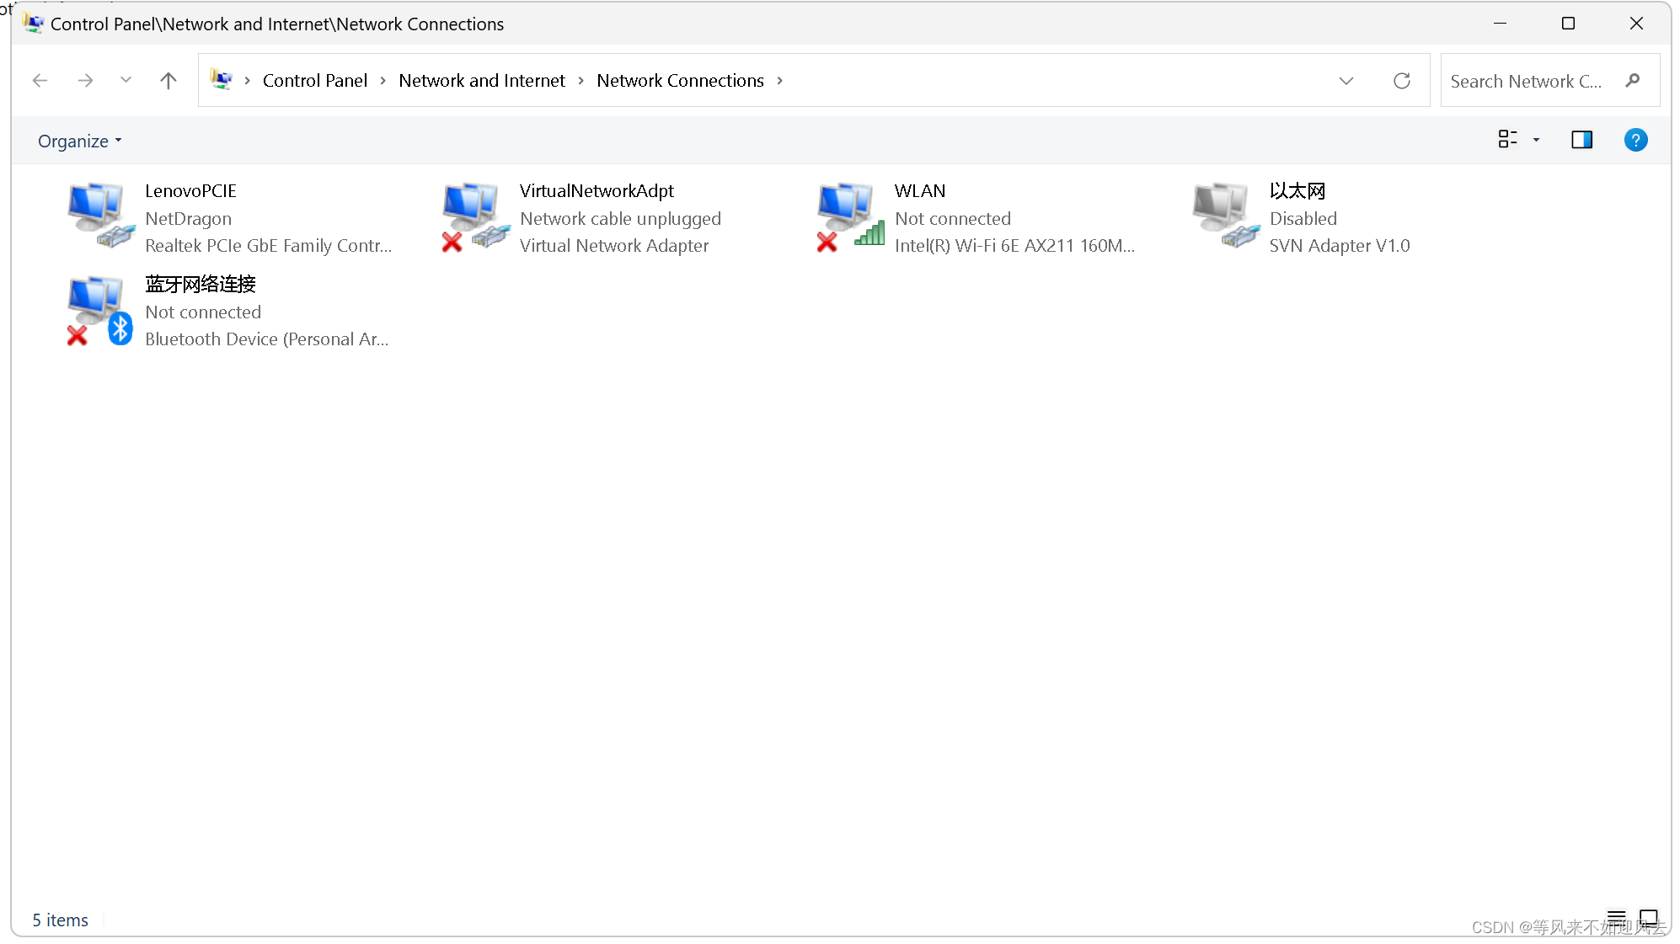Switch to details view using status bar icon
The width and height of the screenshot is (1680, 944).
[1615, 919]
